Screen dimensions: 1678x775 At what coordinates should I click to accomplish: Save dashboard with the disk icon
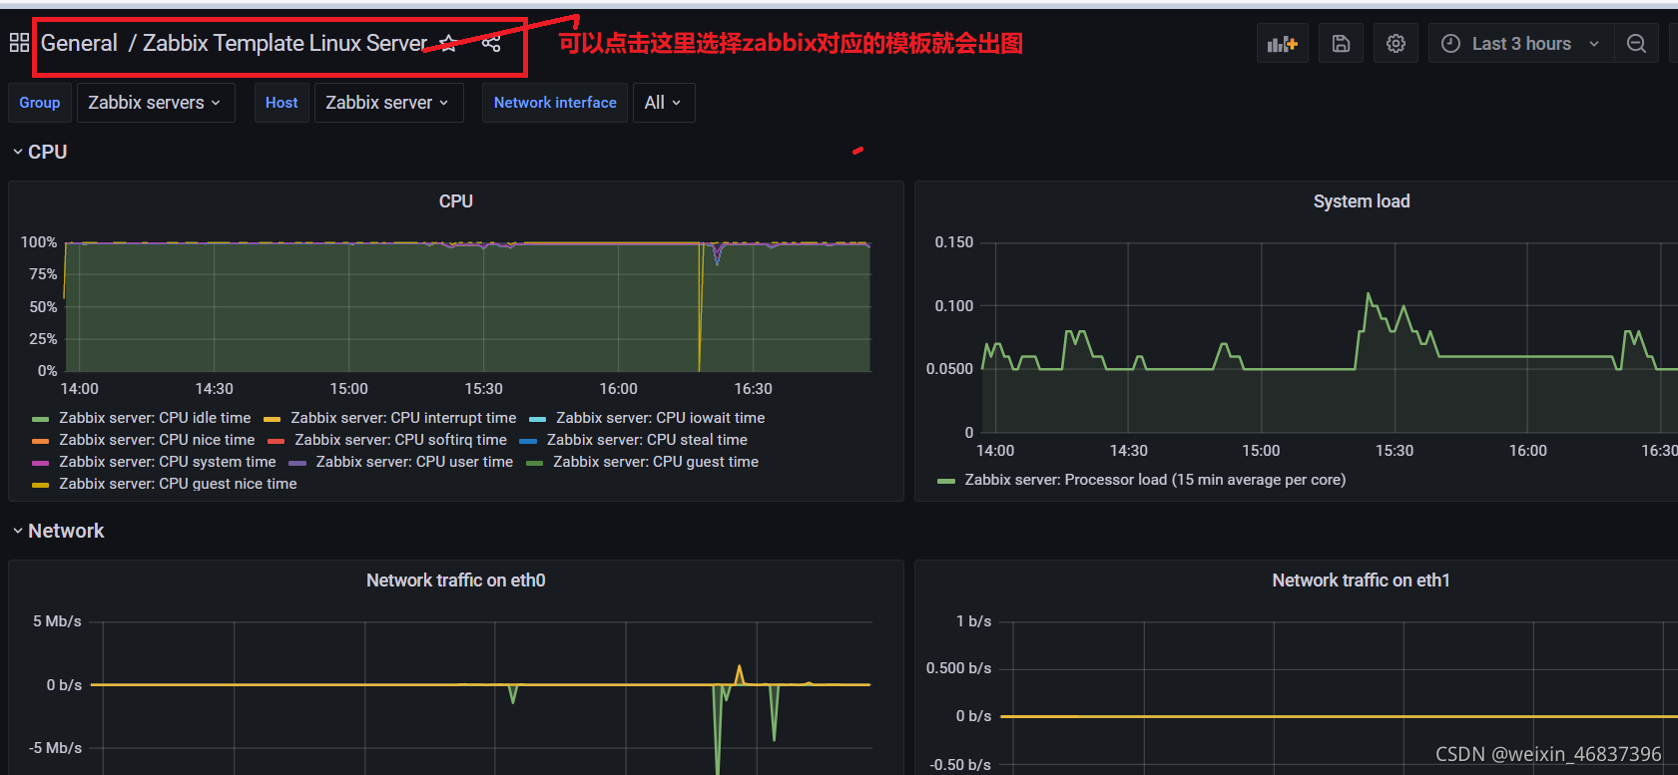click(1341, 44)
